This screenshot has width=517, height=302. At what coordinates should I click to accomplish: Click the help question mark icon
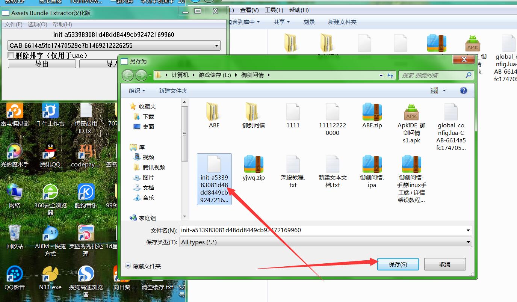464,91
